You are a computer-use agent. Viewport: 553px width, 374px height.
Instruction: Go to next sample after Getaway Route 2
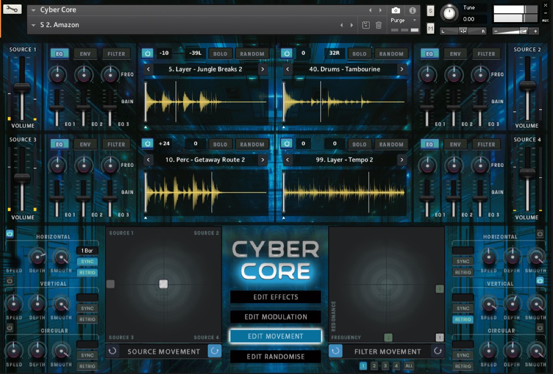pos(263,160)
